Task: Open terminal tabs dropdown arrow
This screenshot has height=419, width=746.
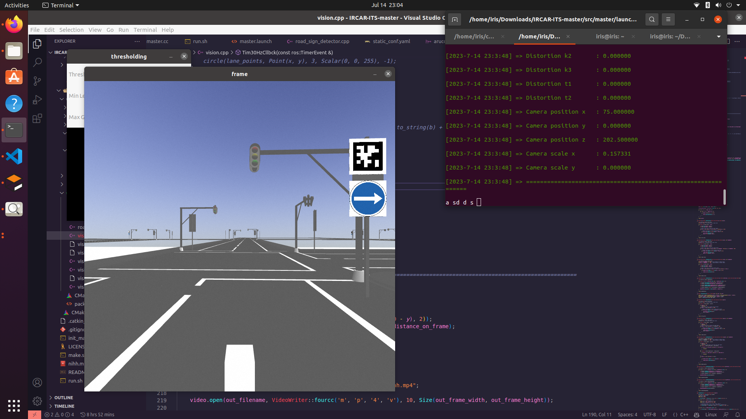Action: pyautogui.click(x=719, y=36)
